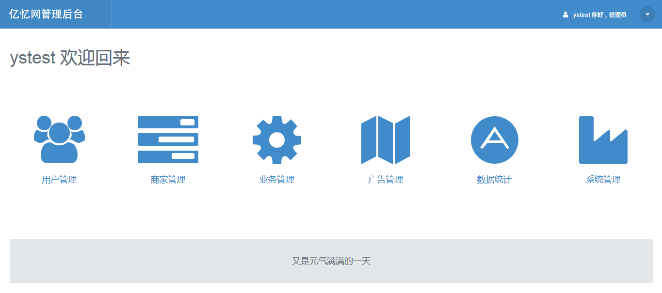Image resolution: width=662 pixels, height=293 pixels.
Task: Click the gray 又是元气满满的一天 banner
Action: click(331, 261)
